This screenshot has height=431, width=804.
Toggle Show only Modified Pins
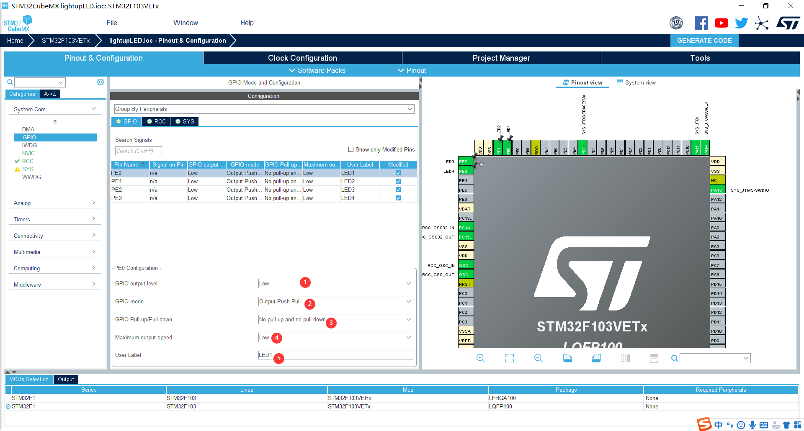(x=351, y=149)
